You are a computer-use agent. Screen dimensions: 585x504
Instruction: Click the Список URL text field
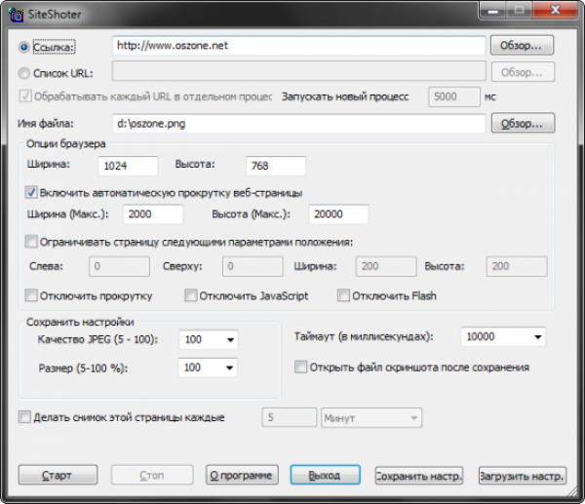pyautogui.click(x=299, y=71)
